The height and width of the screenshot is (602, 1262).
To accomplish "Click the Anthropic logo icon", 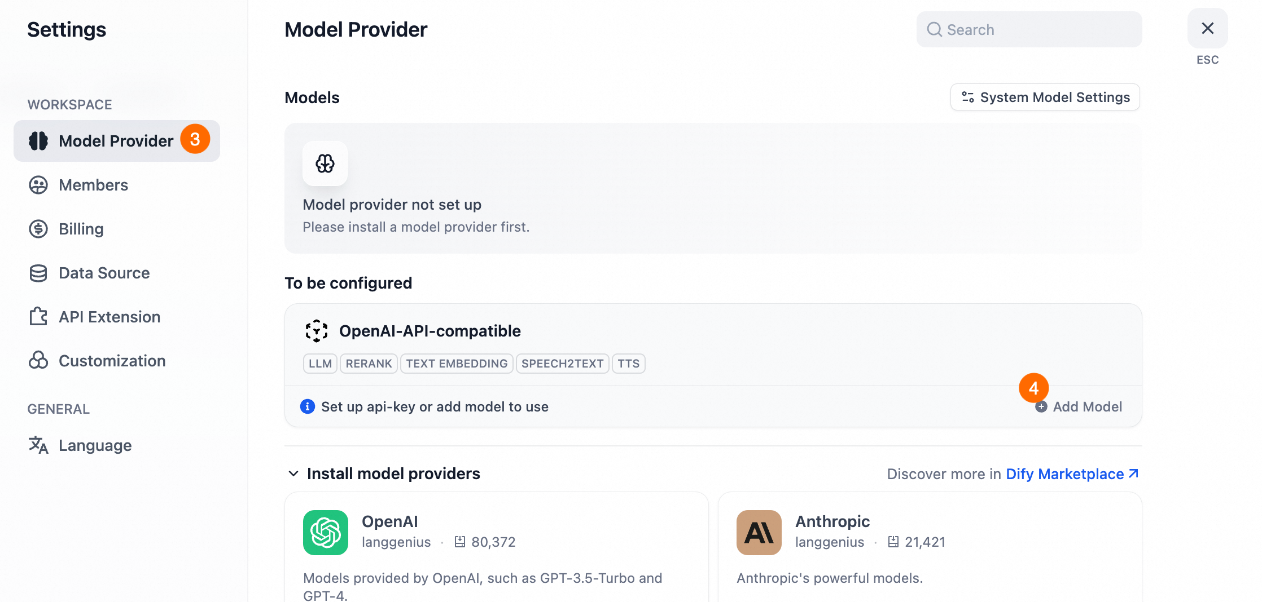I will pos(759,533).
